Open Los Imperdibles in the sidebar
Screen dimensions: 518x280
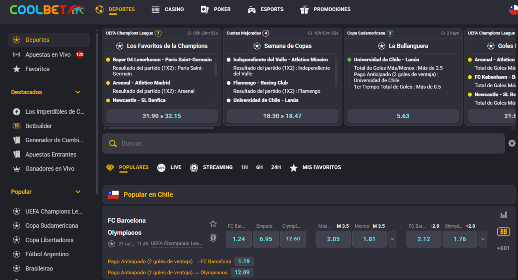coord(49,111)
